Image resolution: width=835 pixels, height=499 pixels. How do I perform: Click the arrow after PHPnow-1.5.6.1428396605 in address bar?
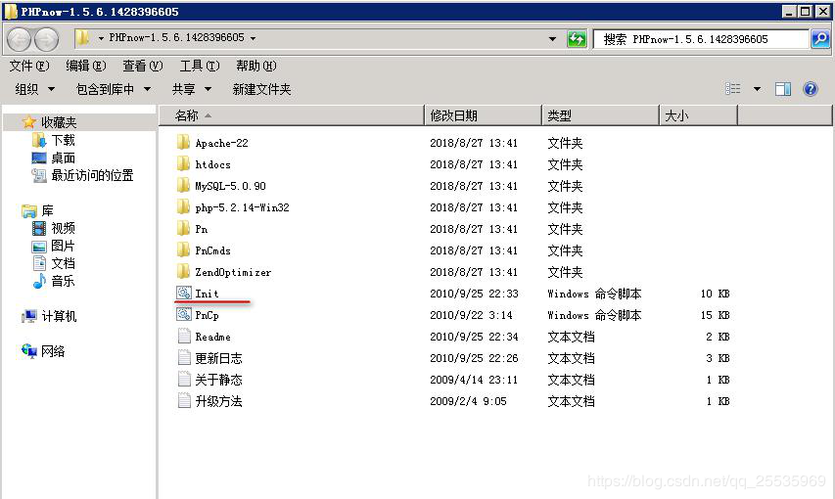pyautogui.click(x=253, y=38)
